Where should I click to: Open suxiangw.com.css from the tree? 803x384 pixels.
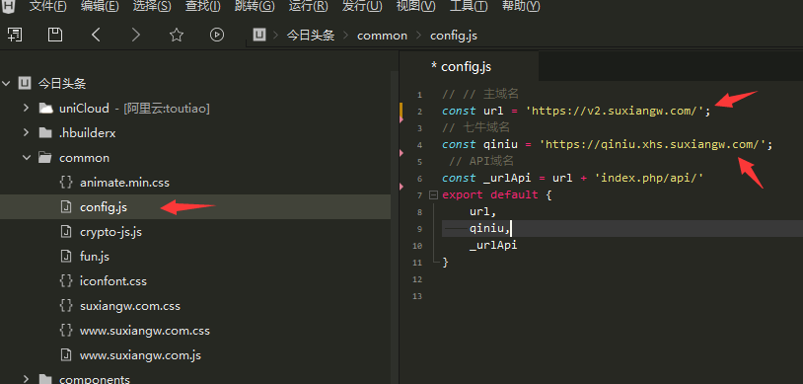(x=130, y=306)
